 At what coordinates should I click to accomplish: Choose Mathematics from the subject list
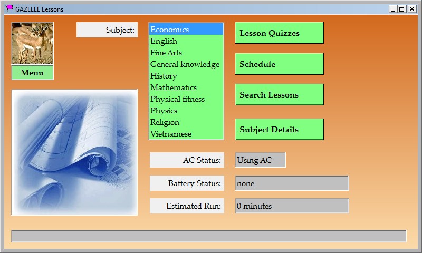(x=186, y=87)
